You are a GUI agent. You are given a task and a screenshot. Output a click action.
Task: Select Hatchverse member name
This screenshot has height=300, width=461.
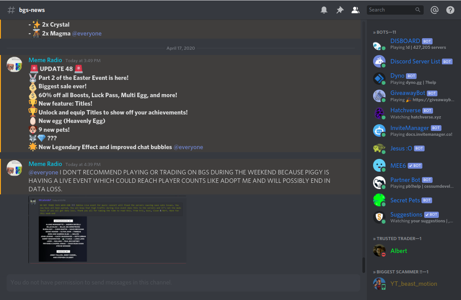(x=405, y=110)
